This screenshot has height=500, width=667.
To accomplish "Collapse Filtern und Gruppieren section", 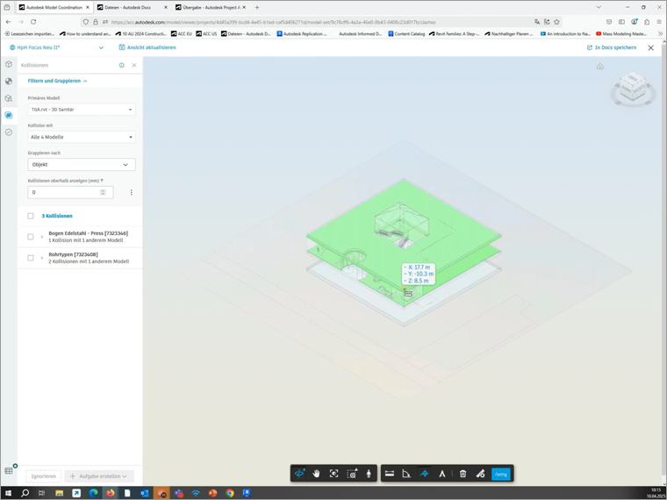I will pyautogui.click(x=57, y=81).
